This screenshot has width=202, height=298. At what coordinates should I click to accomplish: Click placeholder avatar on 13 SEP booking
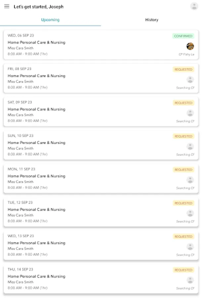[x=190, y=247]
